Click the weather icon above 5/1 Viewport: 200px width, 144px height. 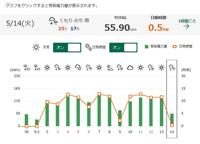(x=37, y=68)
